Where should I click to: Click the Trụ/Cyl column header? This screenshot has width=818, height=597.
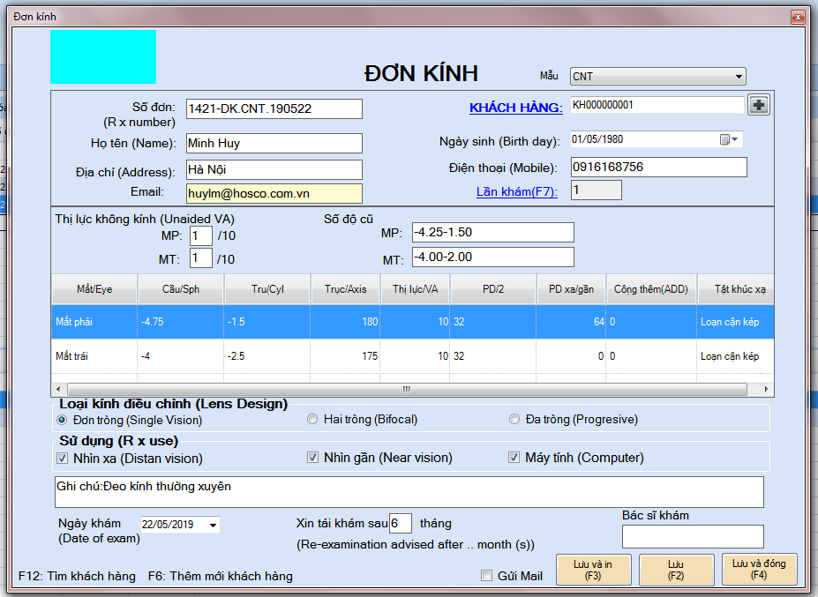(267, 289)
